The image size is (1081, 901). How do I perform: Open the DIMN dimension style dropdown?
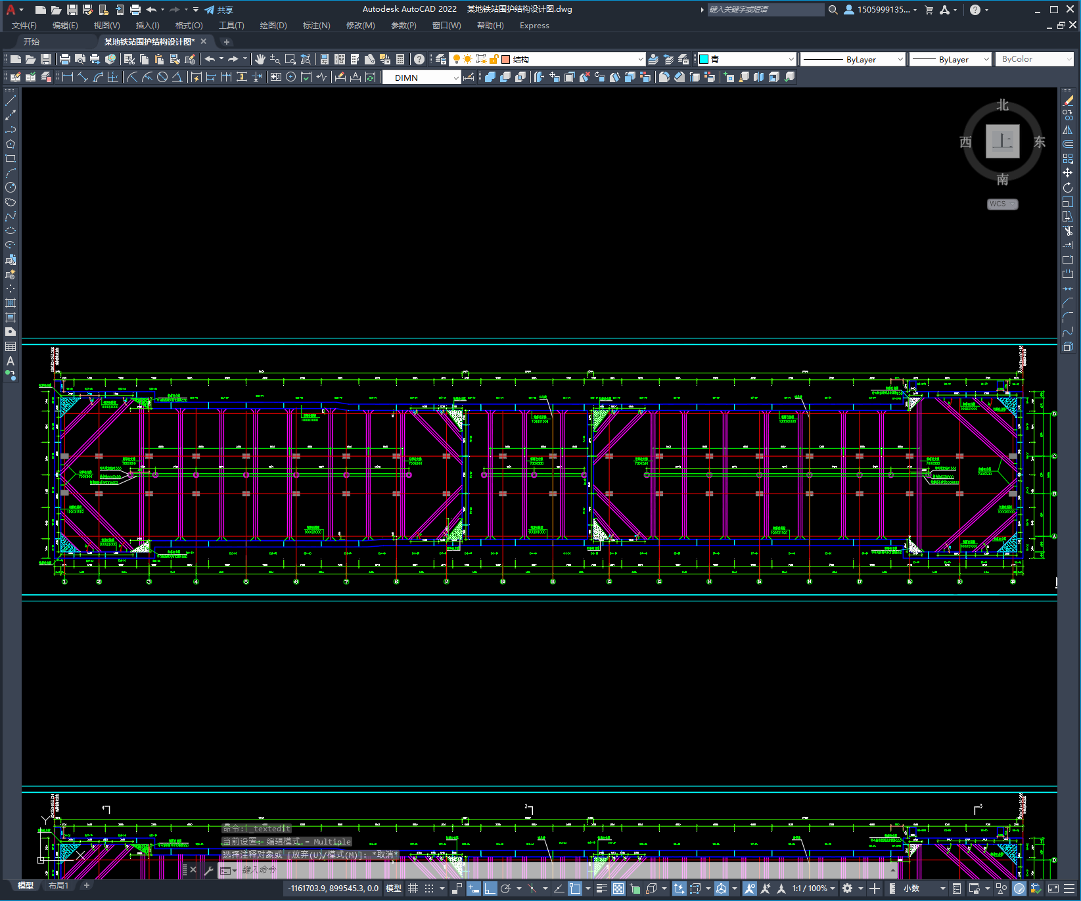422,78
